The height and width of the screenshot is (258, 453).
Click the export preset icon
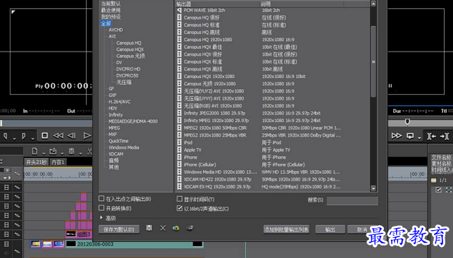tap(190, 228)
